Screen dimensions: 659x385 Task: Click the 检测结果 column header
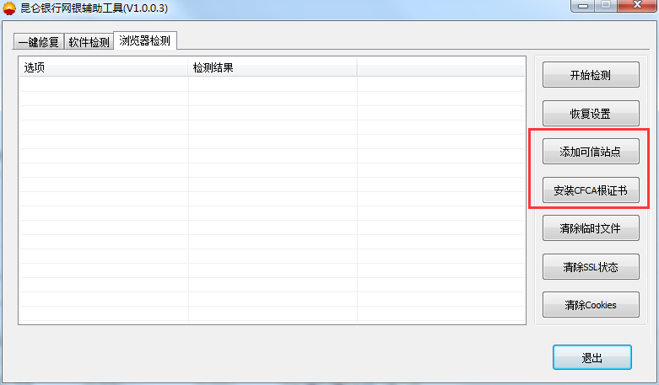[273, 67]
